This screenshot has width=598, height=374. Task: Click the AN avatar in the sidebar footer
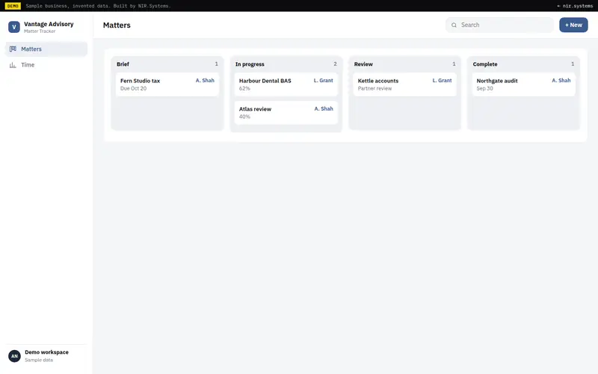(14, 356)
